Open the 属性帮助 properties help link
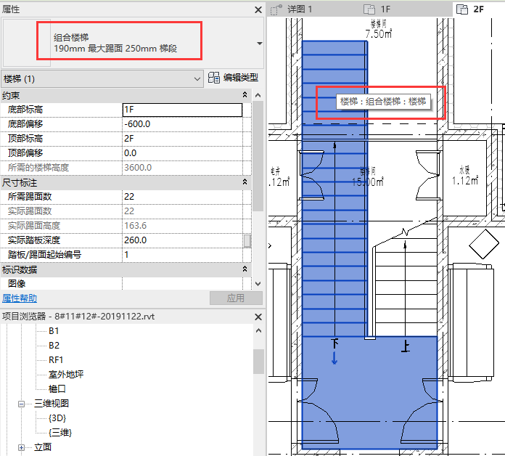Screen dimensions: 505x456 tap(20, 298)
